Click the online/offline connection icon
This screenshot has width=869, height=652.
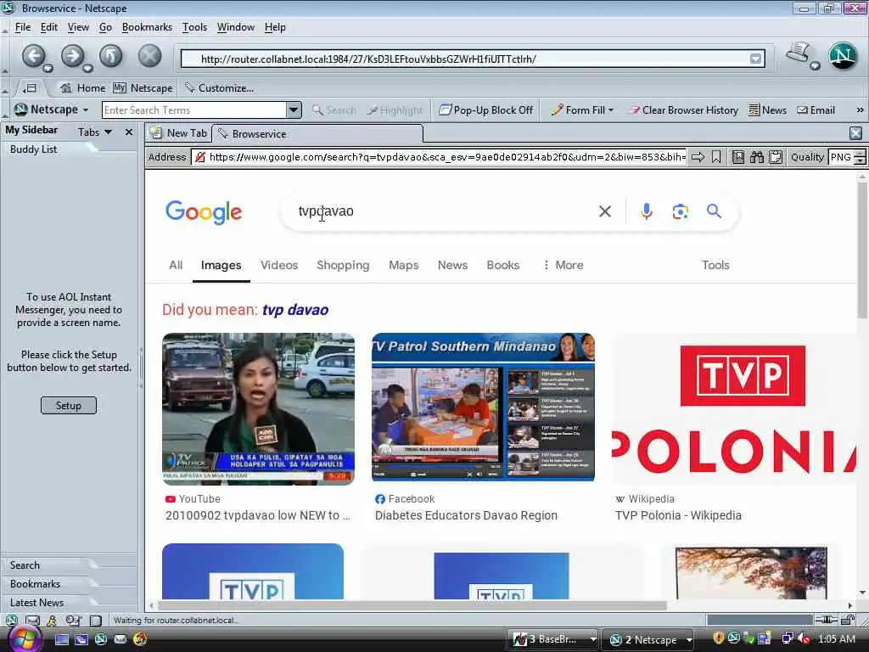click(x=827, y=620)
